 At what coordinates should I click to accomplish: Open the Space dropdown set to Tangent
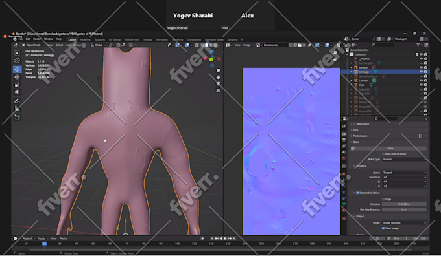point(404,173)
